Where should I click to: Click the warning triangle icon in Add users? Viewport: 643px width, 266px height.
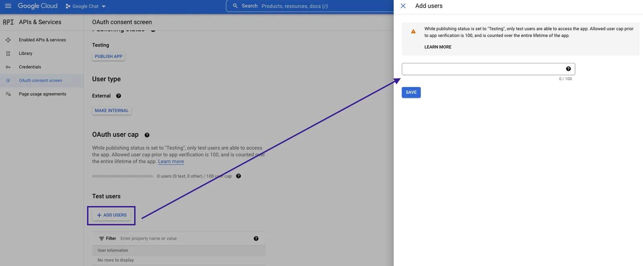pos(413,31)
